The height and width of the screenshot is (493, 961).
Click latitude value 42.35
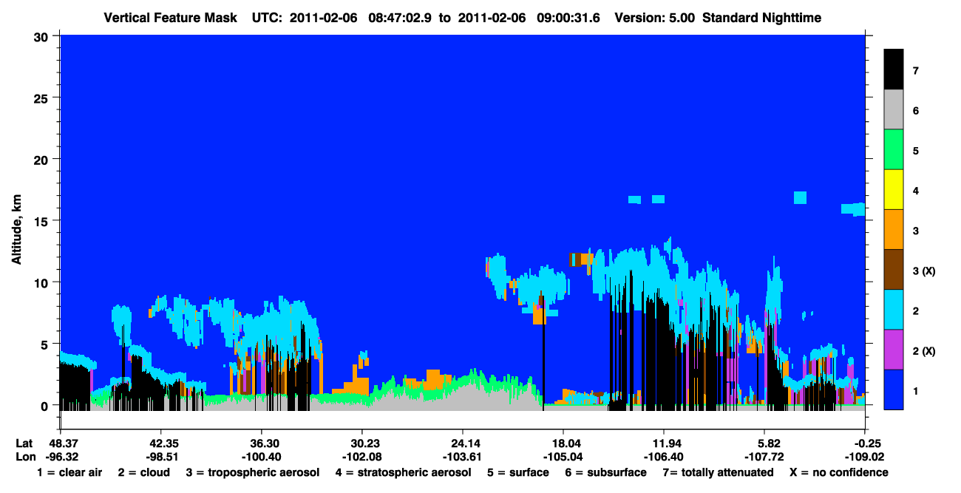coord(160,443)
